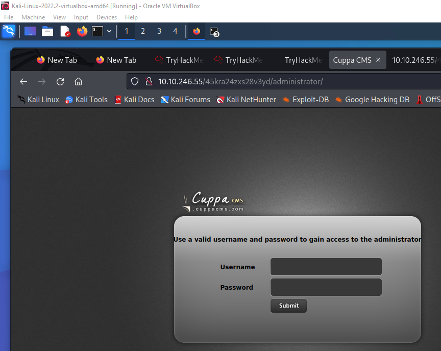Switch to the 10.10.246.55 tab
The height and width of the screenshot is (351, 441).
[414, 60]
